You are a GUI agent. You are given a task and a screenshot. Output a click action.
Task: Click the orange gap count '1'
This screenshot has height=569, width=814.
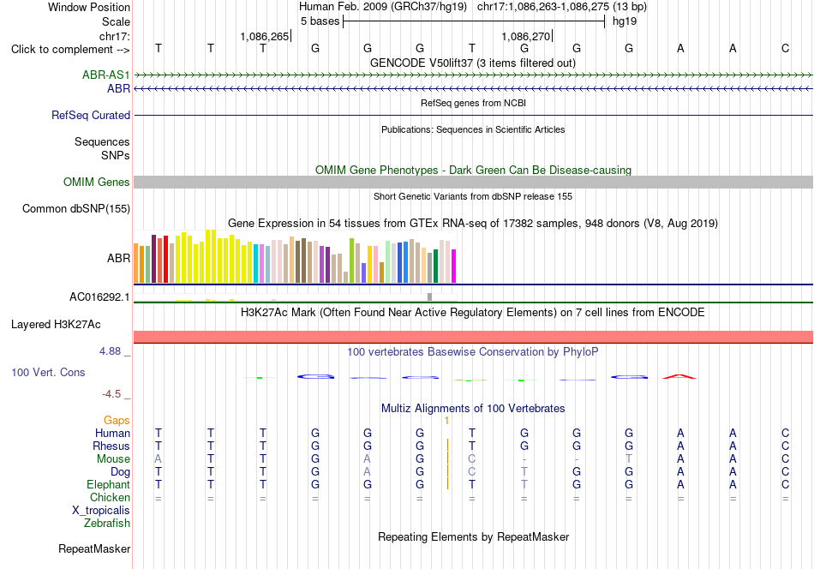point(446,421)
